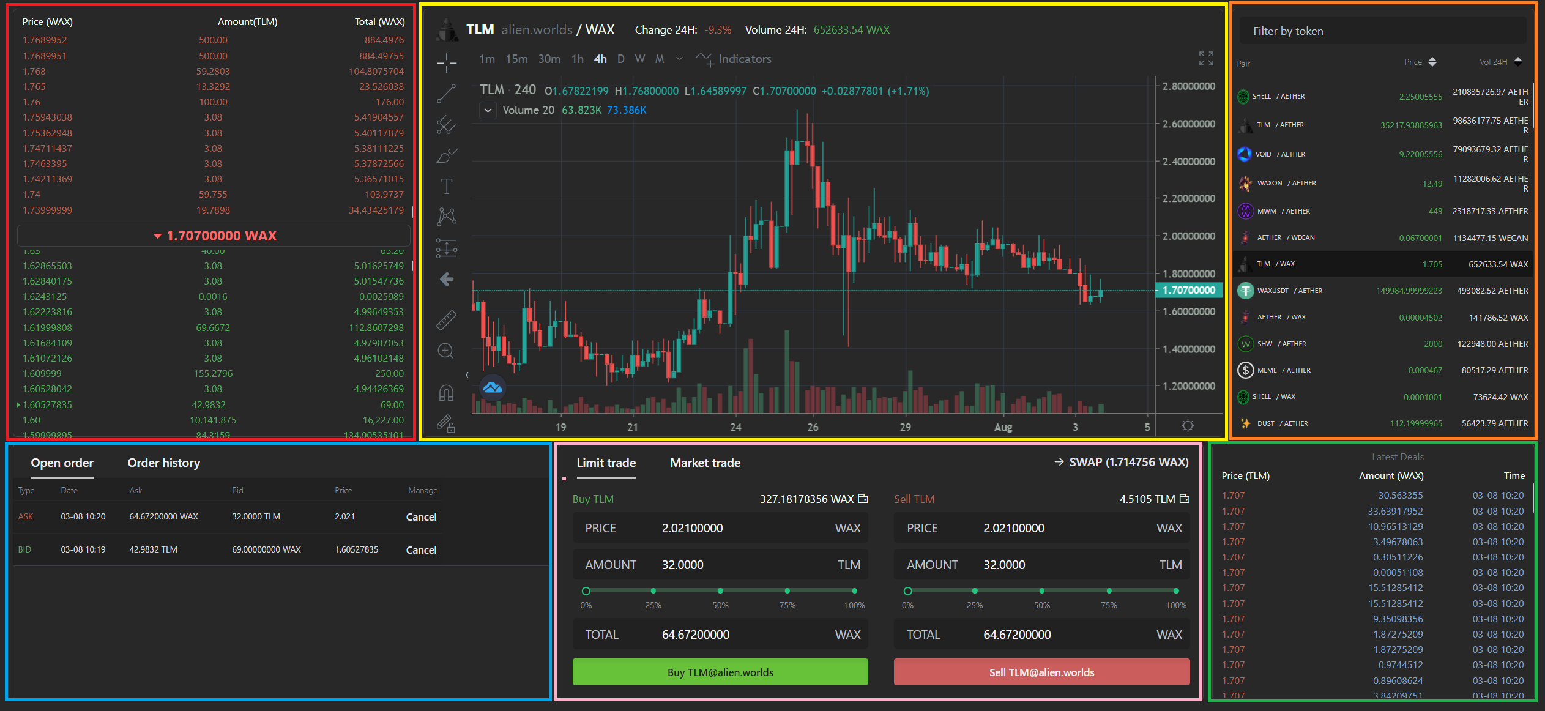Screen dimensions: 1545x711
Task: Click the WAXUSDT tether icon
Action: [x=1245, y=291]
